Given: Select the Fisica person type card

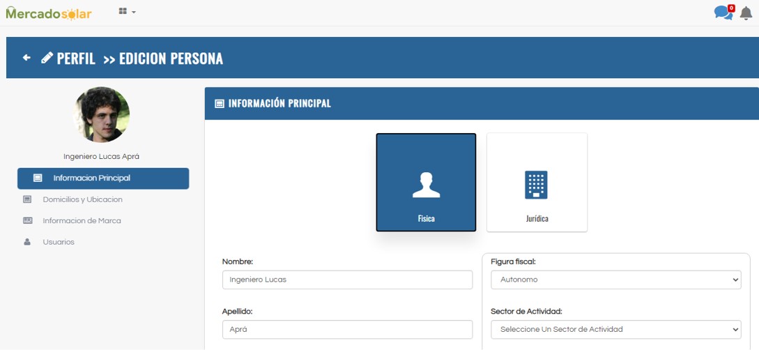Looking at the screenshot, I should (x=426, y=182).
